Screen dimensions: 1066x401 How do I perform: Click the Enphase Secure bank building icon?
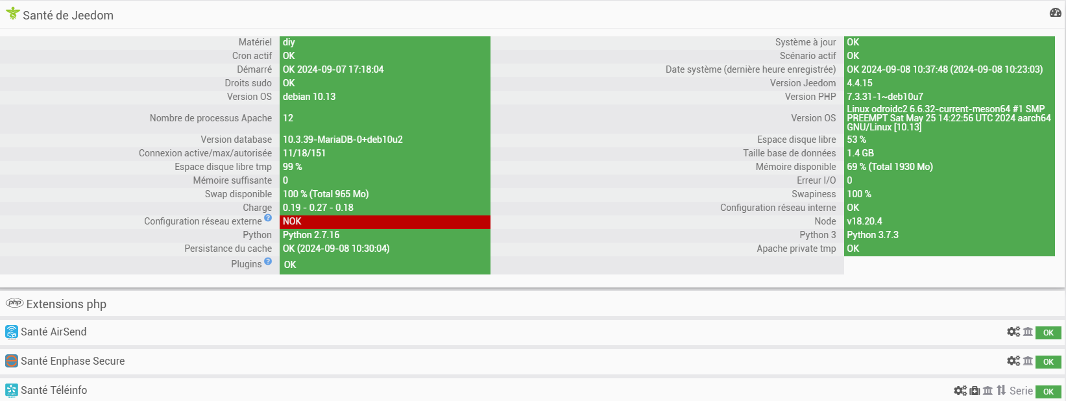pyautogui.click(x=1028, y=361)
